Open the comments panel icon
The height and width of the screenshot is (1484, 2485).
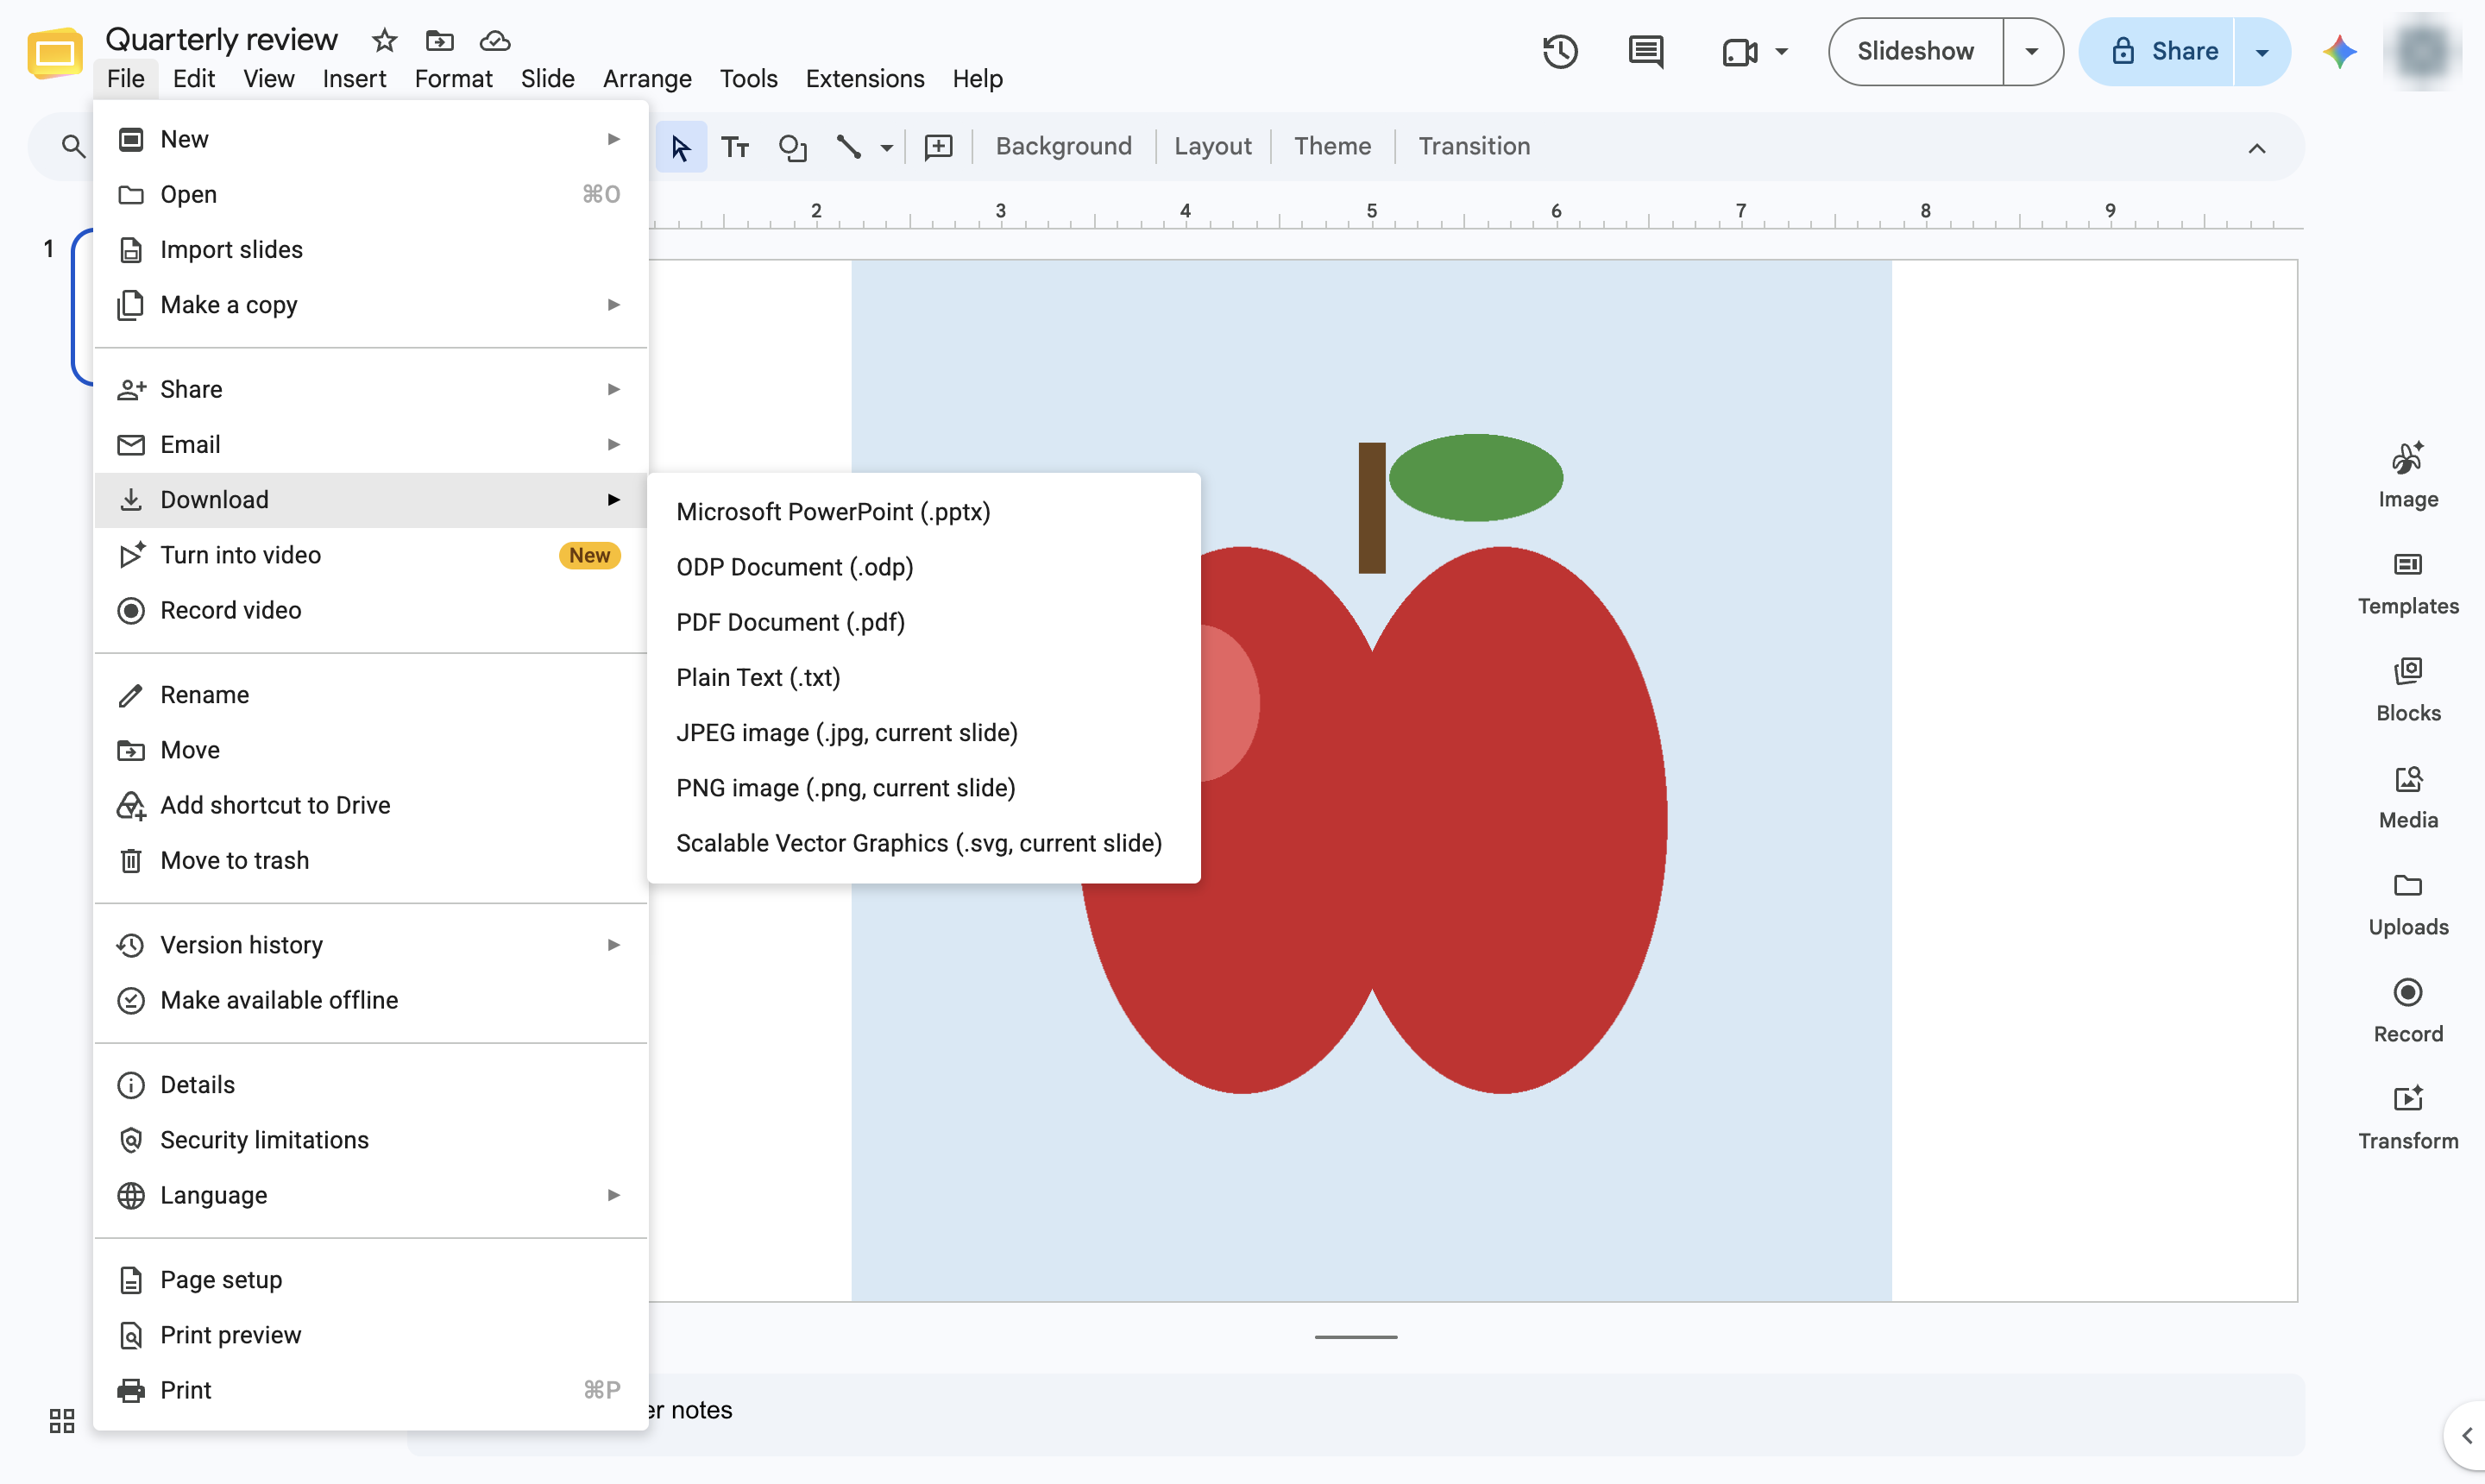pos(1645,51)
